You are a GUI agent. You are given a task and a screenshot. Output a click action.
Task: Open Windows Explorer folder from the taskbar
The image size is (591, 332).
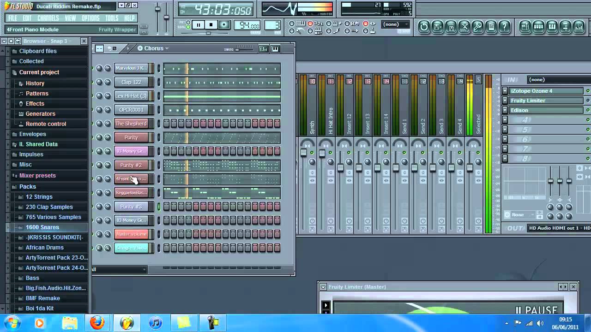point(69,323)
